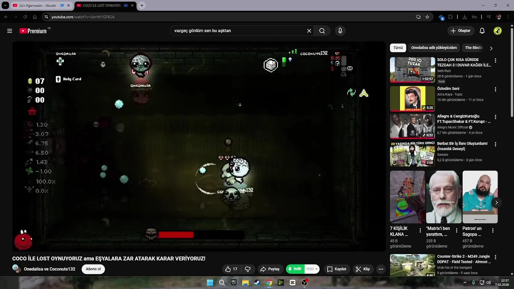Go to YouTube Premium home logo
This screenshot has height=289, width=514.
pos(33,31)
